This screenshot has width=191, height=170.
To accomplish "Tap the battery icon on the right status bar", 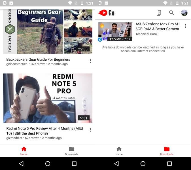I will tap(177, 3).
